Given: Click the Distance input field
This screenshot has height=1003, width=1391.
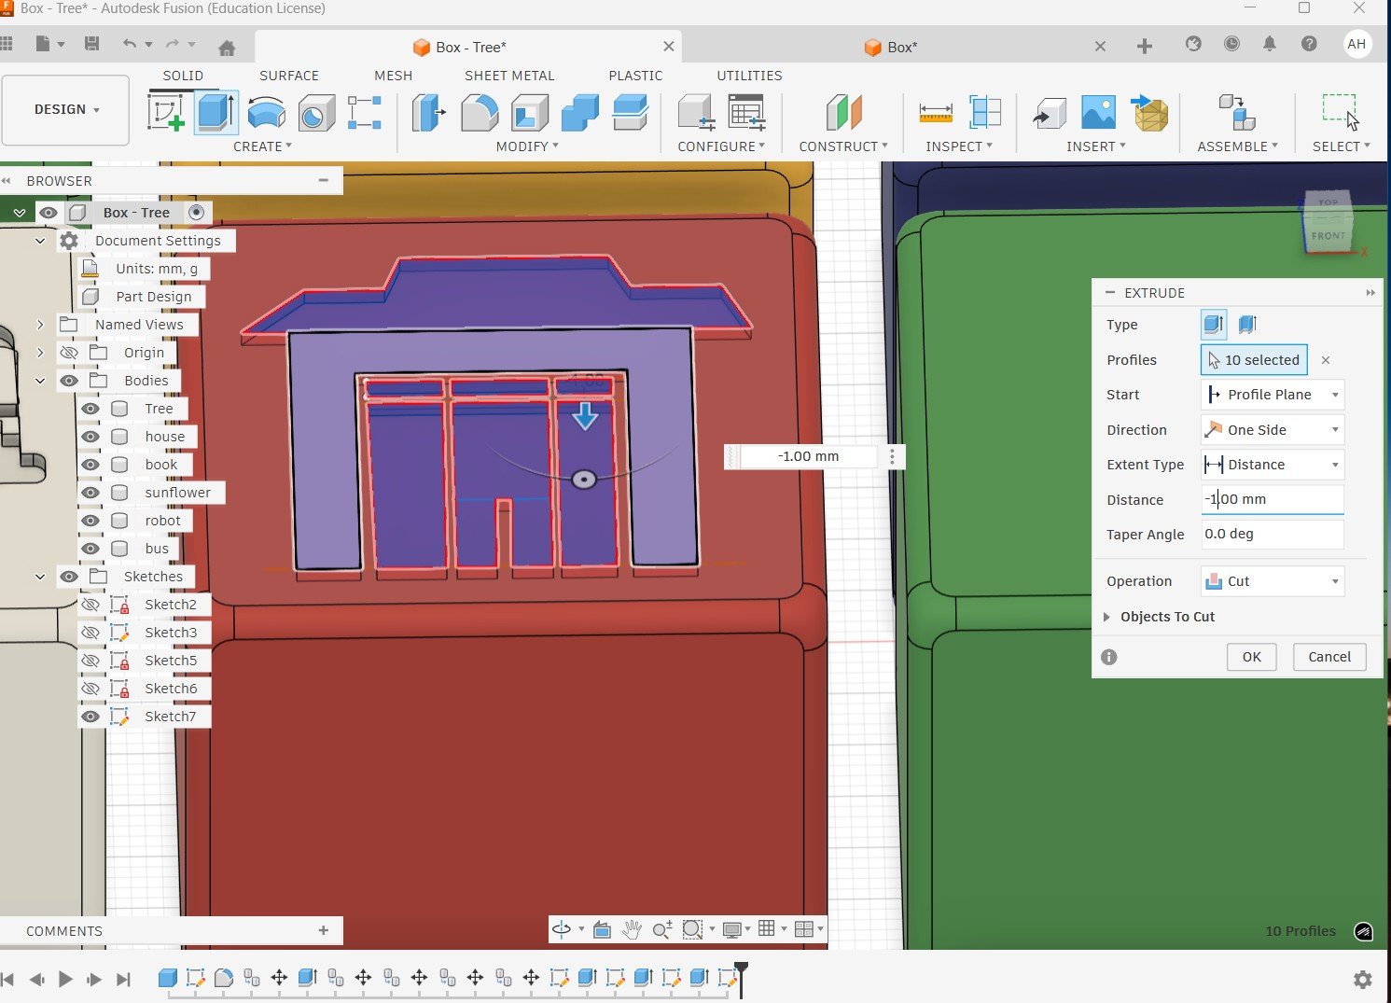Looking at the screenshot, I should [1273, 500].
